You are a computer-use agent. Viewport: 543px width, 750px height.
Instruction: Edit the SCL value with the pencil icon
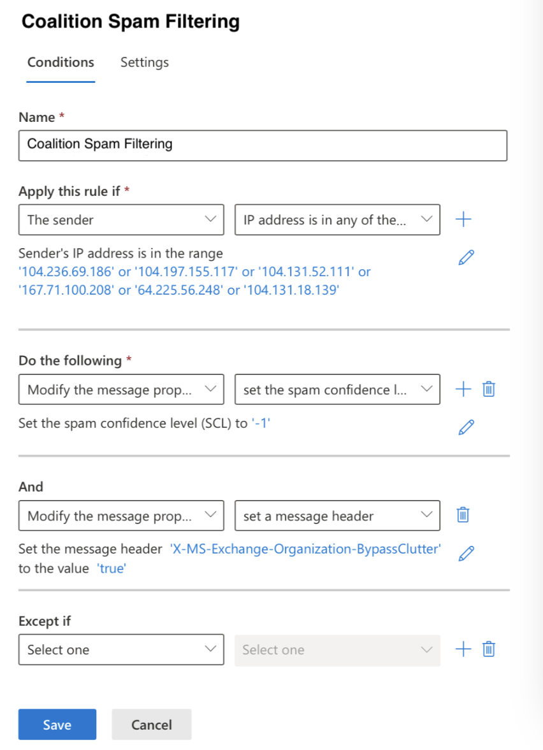click(x=466, y=427)
